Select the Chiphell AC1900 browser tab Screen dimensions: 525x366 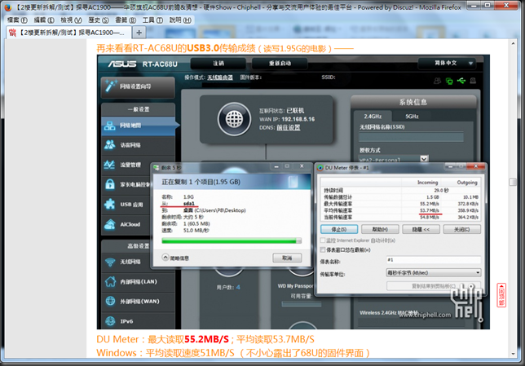coord(69,33)
